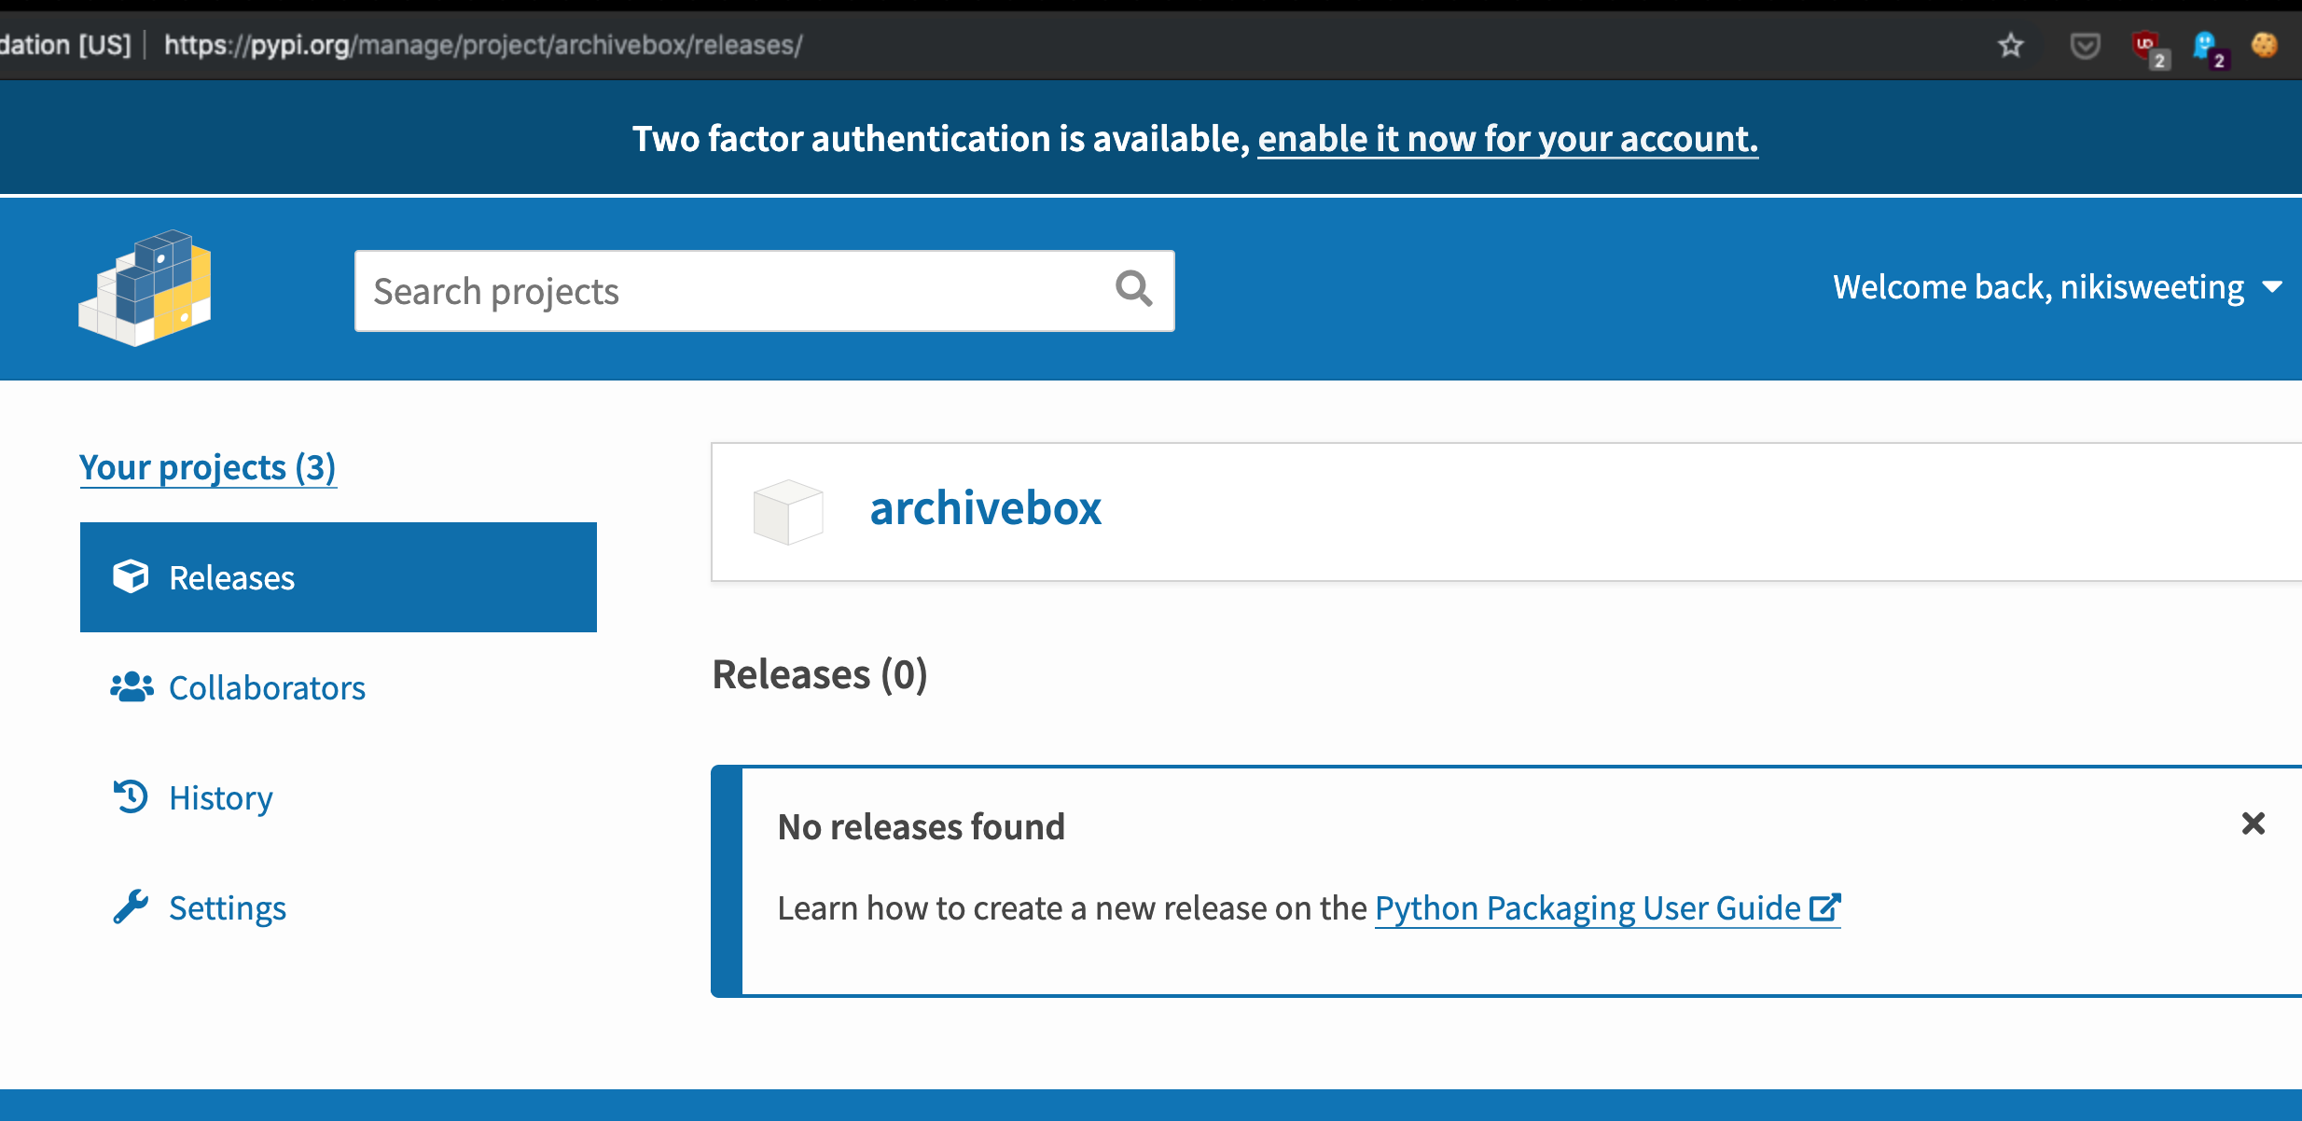Viewport: 2302px width, 1121px height.
Task: Click the Search projects input field
Action: 728,291
